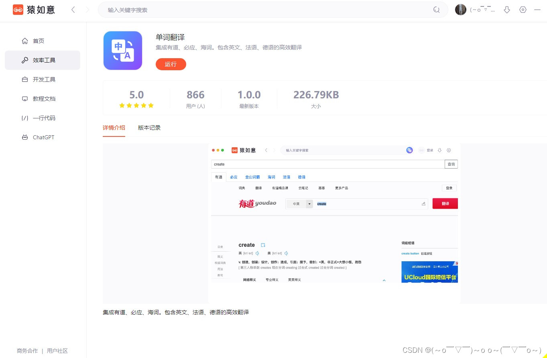This screenshot has width=547, height=358.
Task: Click the search magnifier icon
Action: pyautogui.click(x=437, y=10)
